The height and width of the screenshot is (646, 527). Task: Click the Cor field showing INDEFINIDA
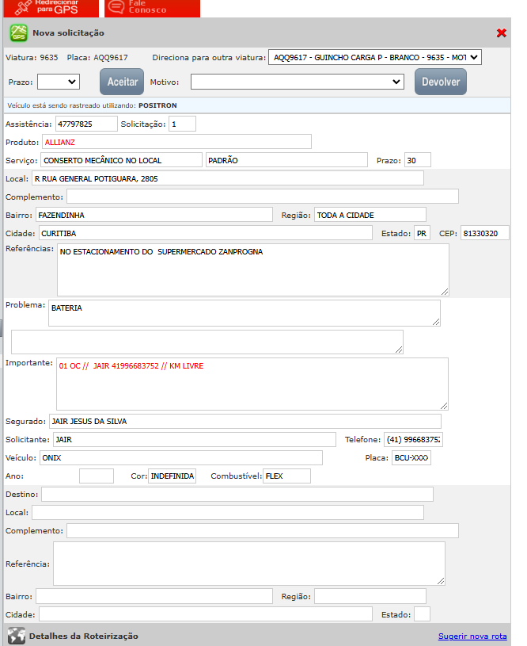tap(172, 476)
